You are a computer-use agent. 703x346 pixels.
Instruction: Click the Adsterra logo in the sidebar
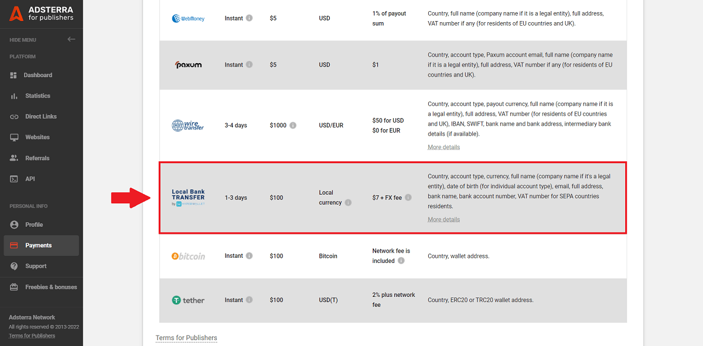pos(41,13)
